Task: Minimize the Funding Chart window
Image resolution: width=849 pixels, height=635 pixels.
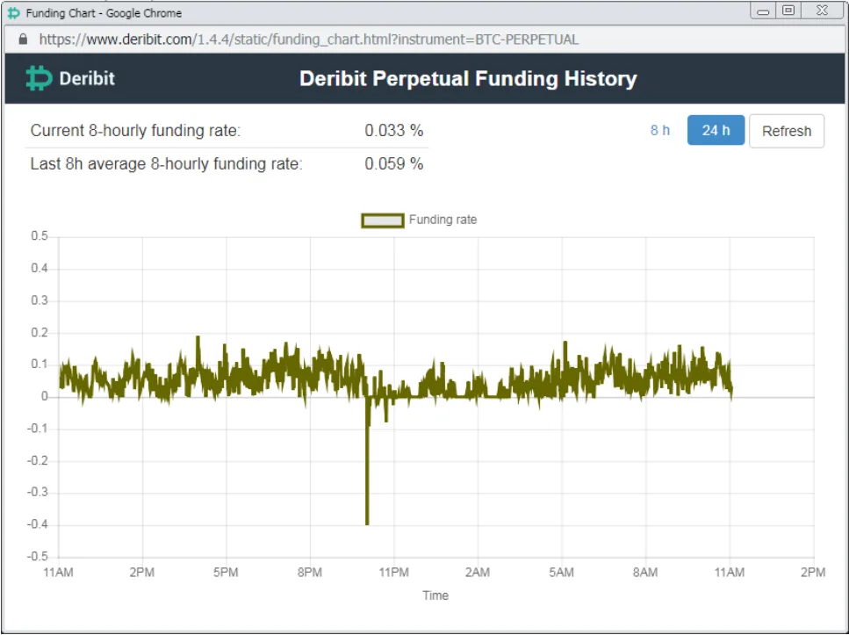Action: [x=764, y=11]
